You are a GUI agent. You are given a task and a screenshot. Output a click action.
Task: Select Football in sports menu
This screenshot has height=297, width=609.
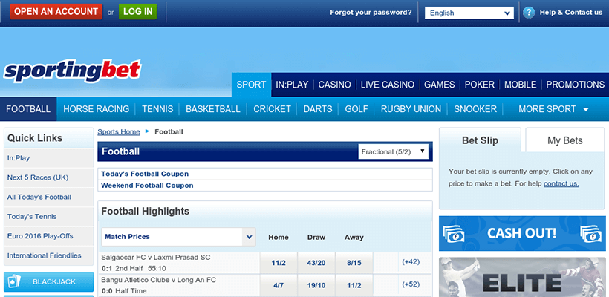28,109
